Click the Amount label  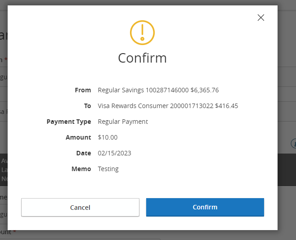coord(78,137)
